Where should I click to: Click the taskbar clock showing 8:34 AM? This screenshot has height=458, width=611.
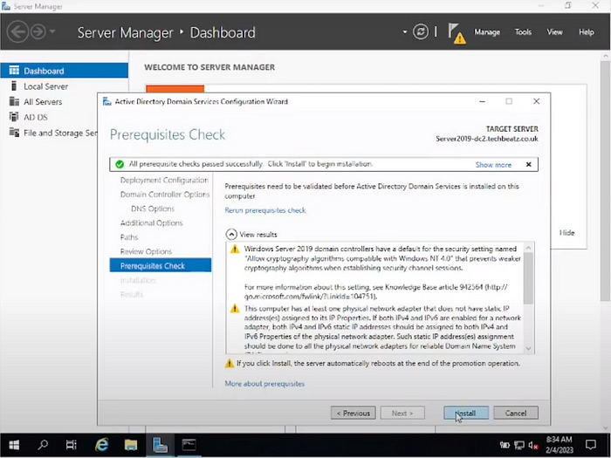pyautogui.click(x=559, y=444)
